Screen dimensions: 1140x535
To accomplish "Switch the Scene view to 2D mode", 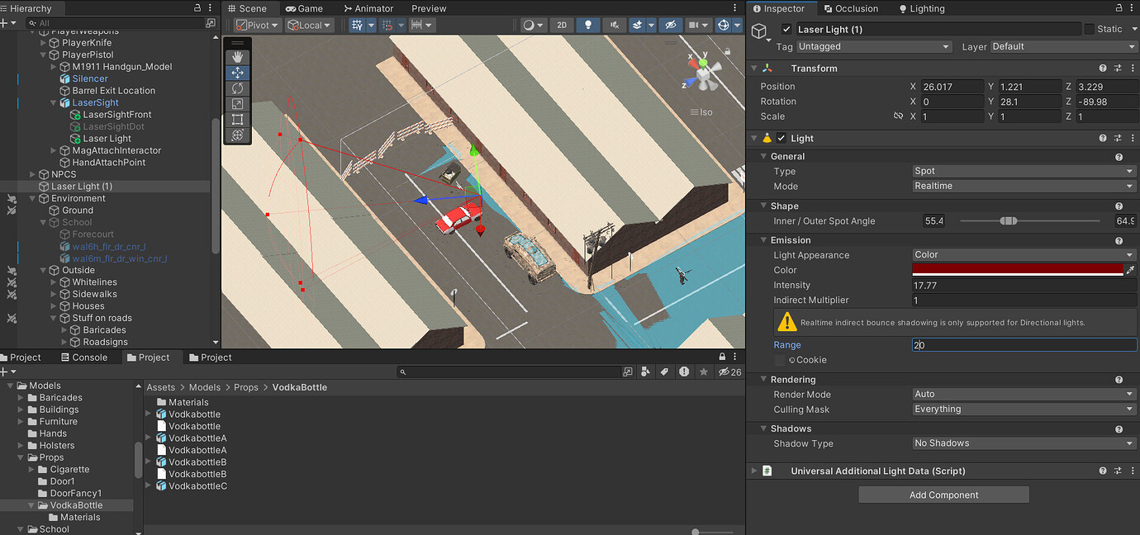I will 561,25.
